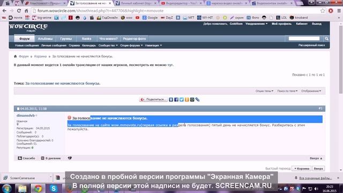The image size is (343, 193).
Task: Share the thread on Facebook
Action: [176, 100]
